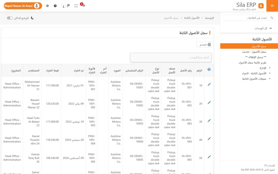Go to الرئيسية breadcrumb link
Viewport: 278px width, 174px height.
pyautogui.click(x=209, y=18)
